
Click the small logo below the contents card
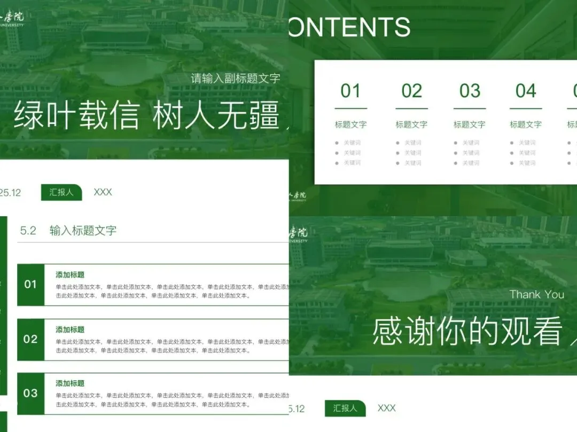[298, 197]
